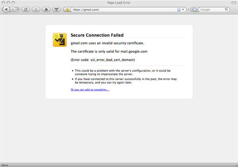Click inside the Google search box
Viewport: 238px width, 167px height.
[x=212, y=10]
